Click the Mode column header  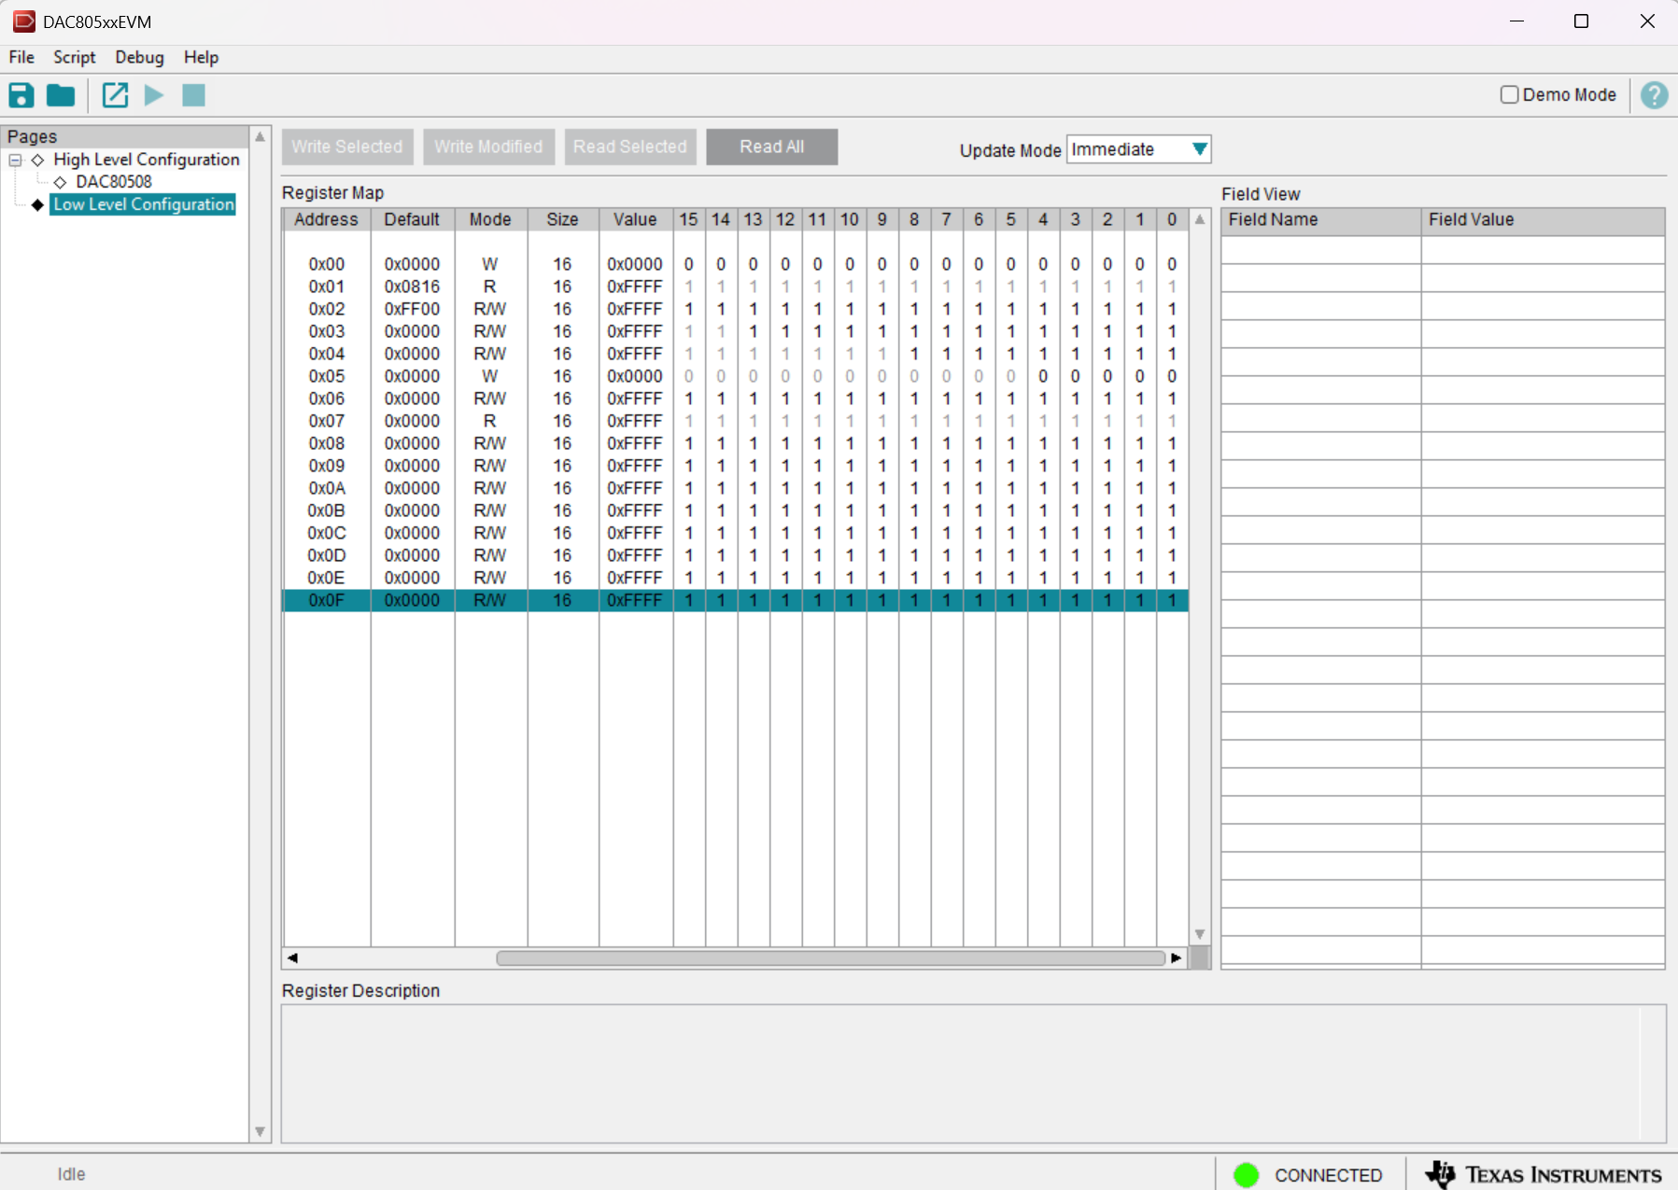(x=491, y=219)
